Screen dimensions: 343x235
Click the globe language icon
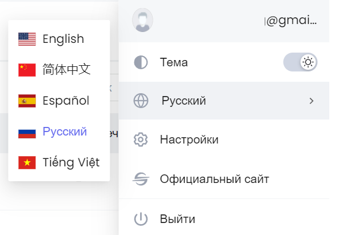[x=141, y=101]
